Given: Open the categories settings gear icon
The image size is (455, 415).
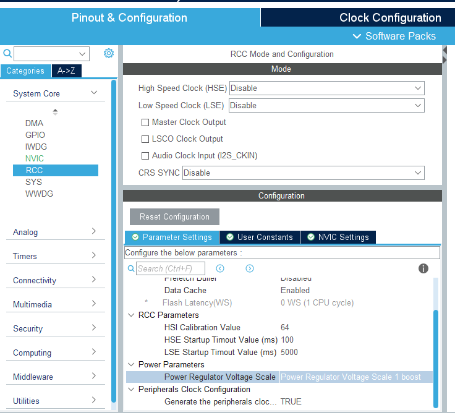Looking at the screenshot, I should click(109, 53).
